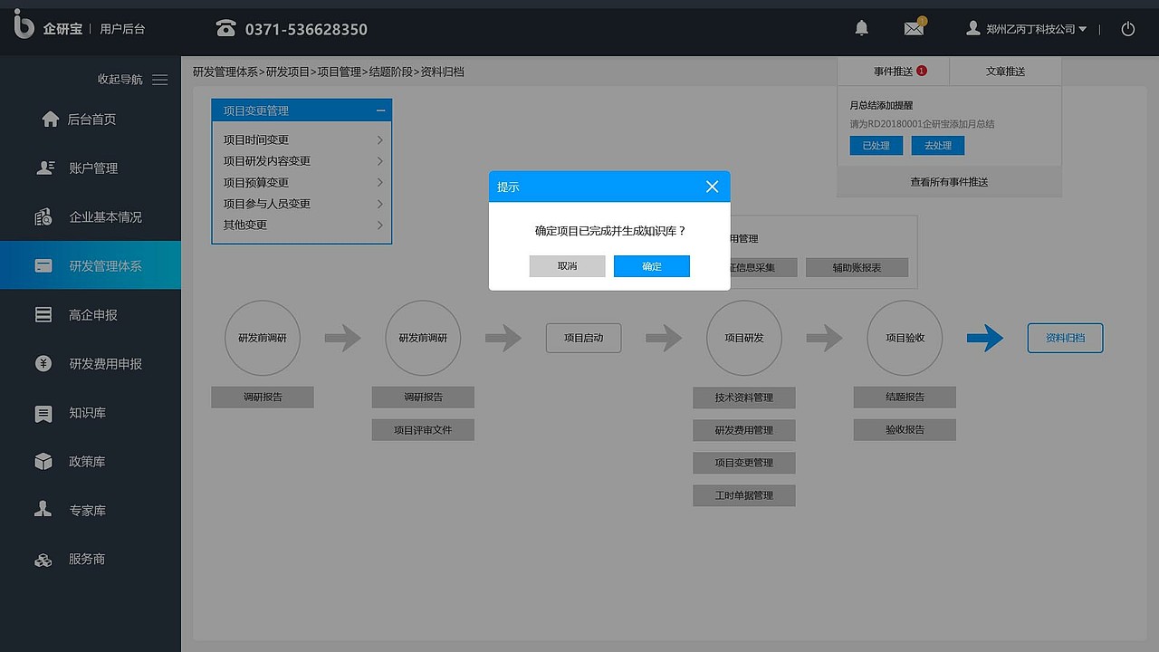Click the 项目验收 stage circle
This screenshot has width=1159, height=652.
[905, 338]
